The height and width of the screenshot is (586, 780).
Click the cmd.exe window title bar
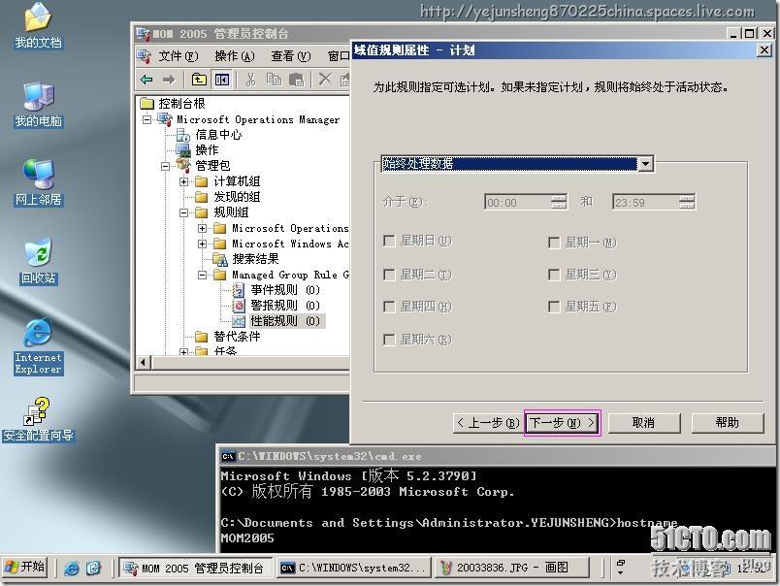click(497, 456)
